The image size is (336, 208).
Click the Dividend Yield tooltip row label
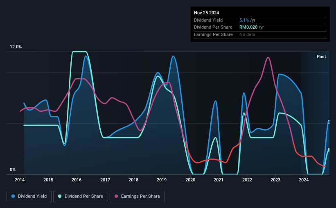(208, 20)
